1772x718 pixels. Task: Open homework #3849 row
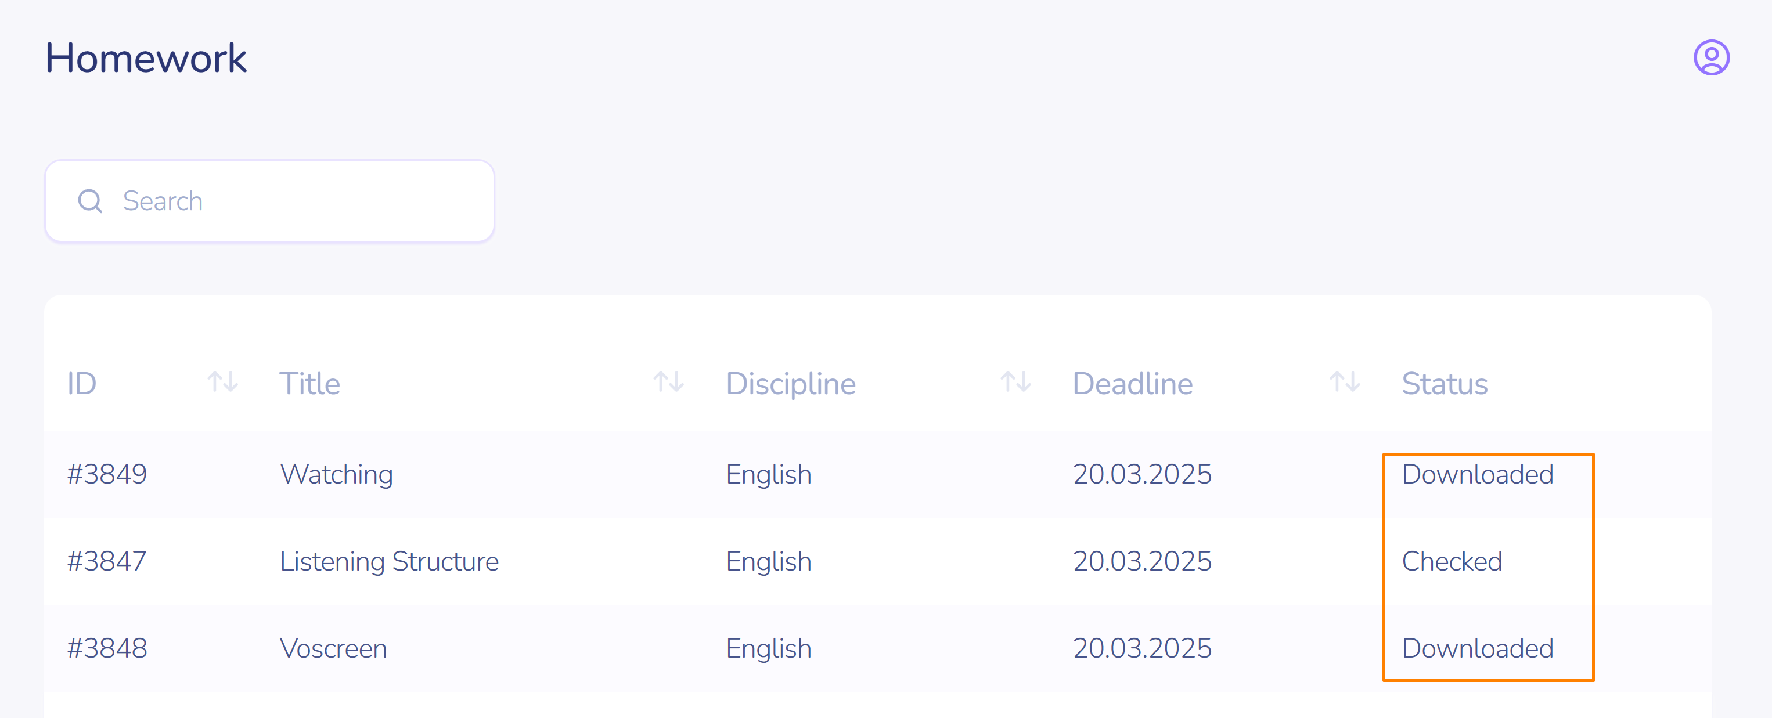[107, 474]
